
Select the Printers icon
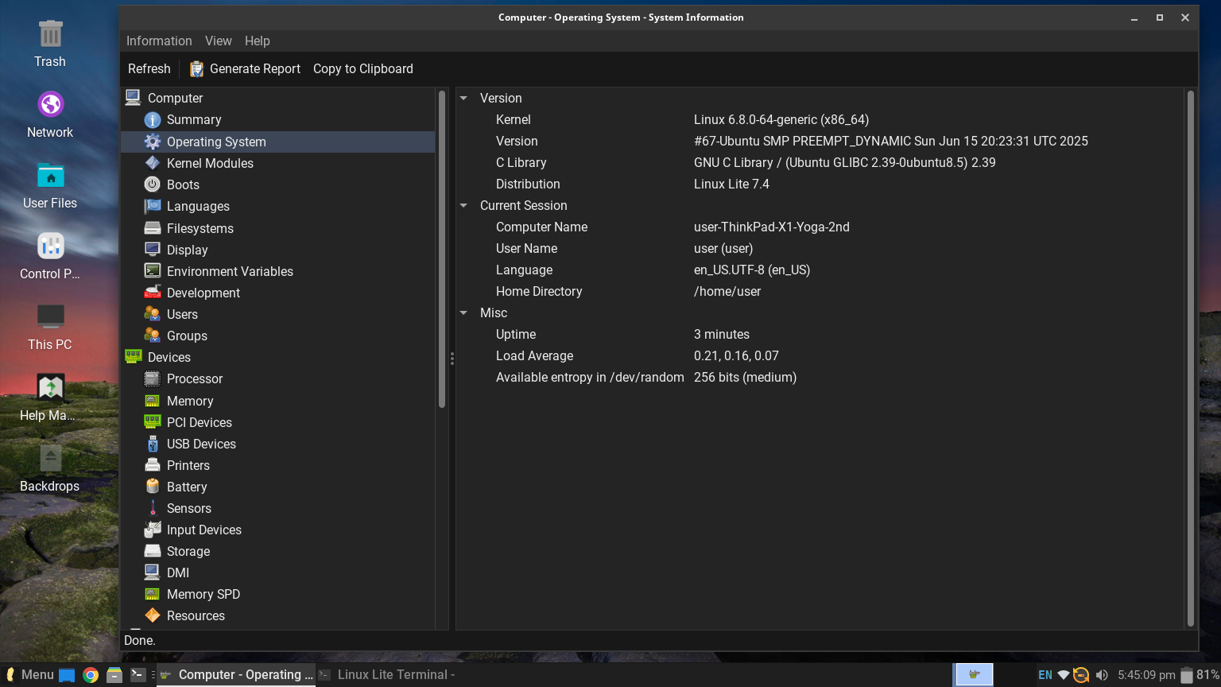tap(153, 465)
